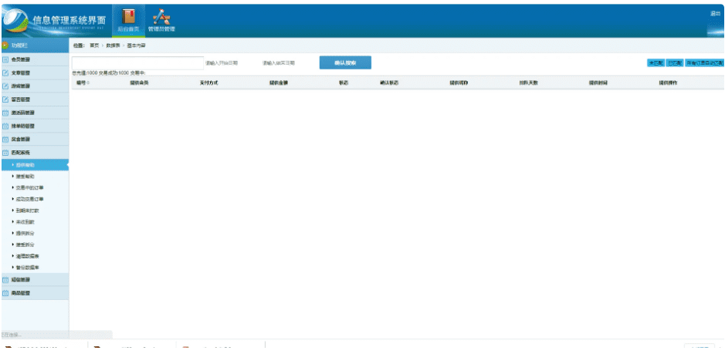Click the calendar icon beside 奖金管理
This screenshot has width=725, height=354.
pyautogui.click(x=5, y=139)
